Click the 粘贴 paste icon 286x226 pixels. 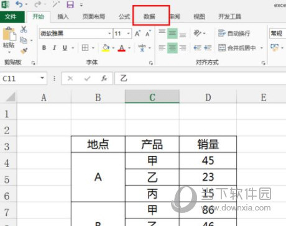point(9,34)
